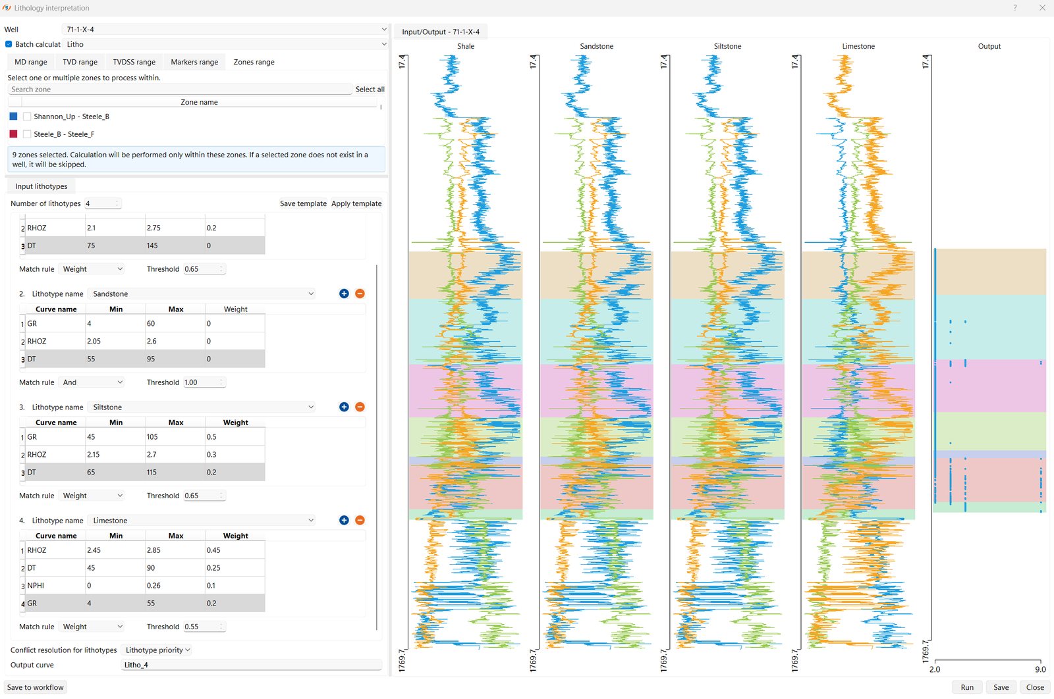
Task: Open the Sandstone match rule And dropdown
Action: [92, 382]
